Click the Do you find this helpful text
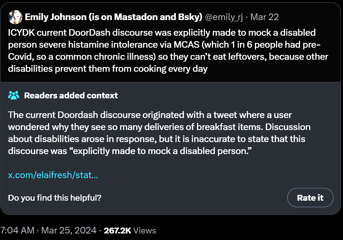The image size is (343, 240). tap(55, 198)
